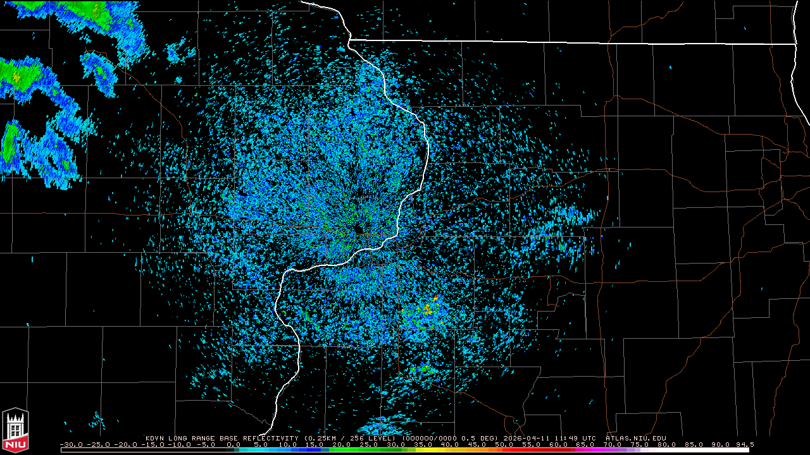Open the ATLAS.NIU.EDU link text
810x455 pixels.
click(x=635, y=438)
